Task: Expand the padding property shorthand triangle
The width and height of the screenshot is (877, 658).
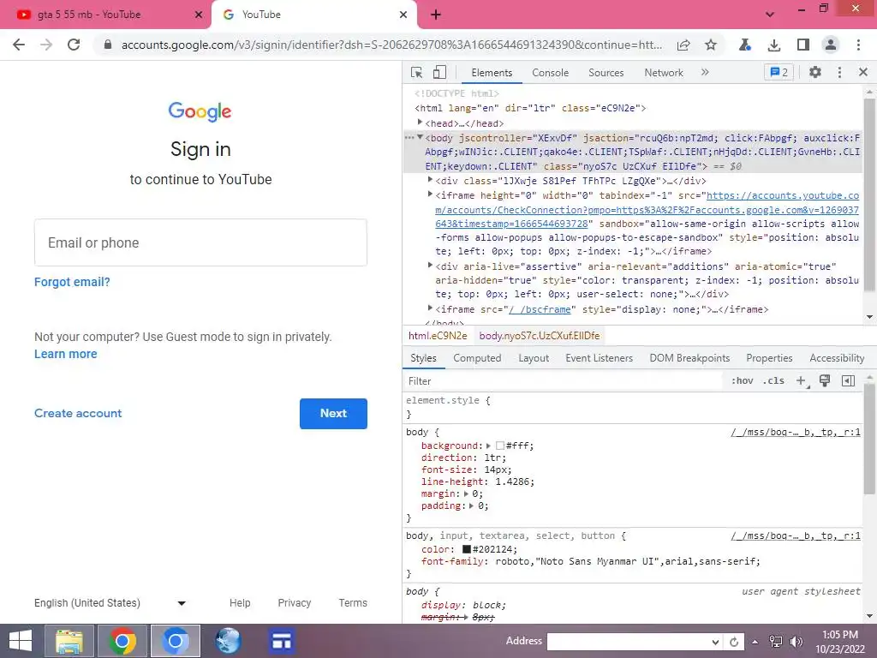Action: coord(472,505)
